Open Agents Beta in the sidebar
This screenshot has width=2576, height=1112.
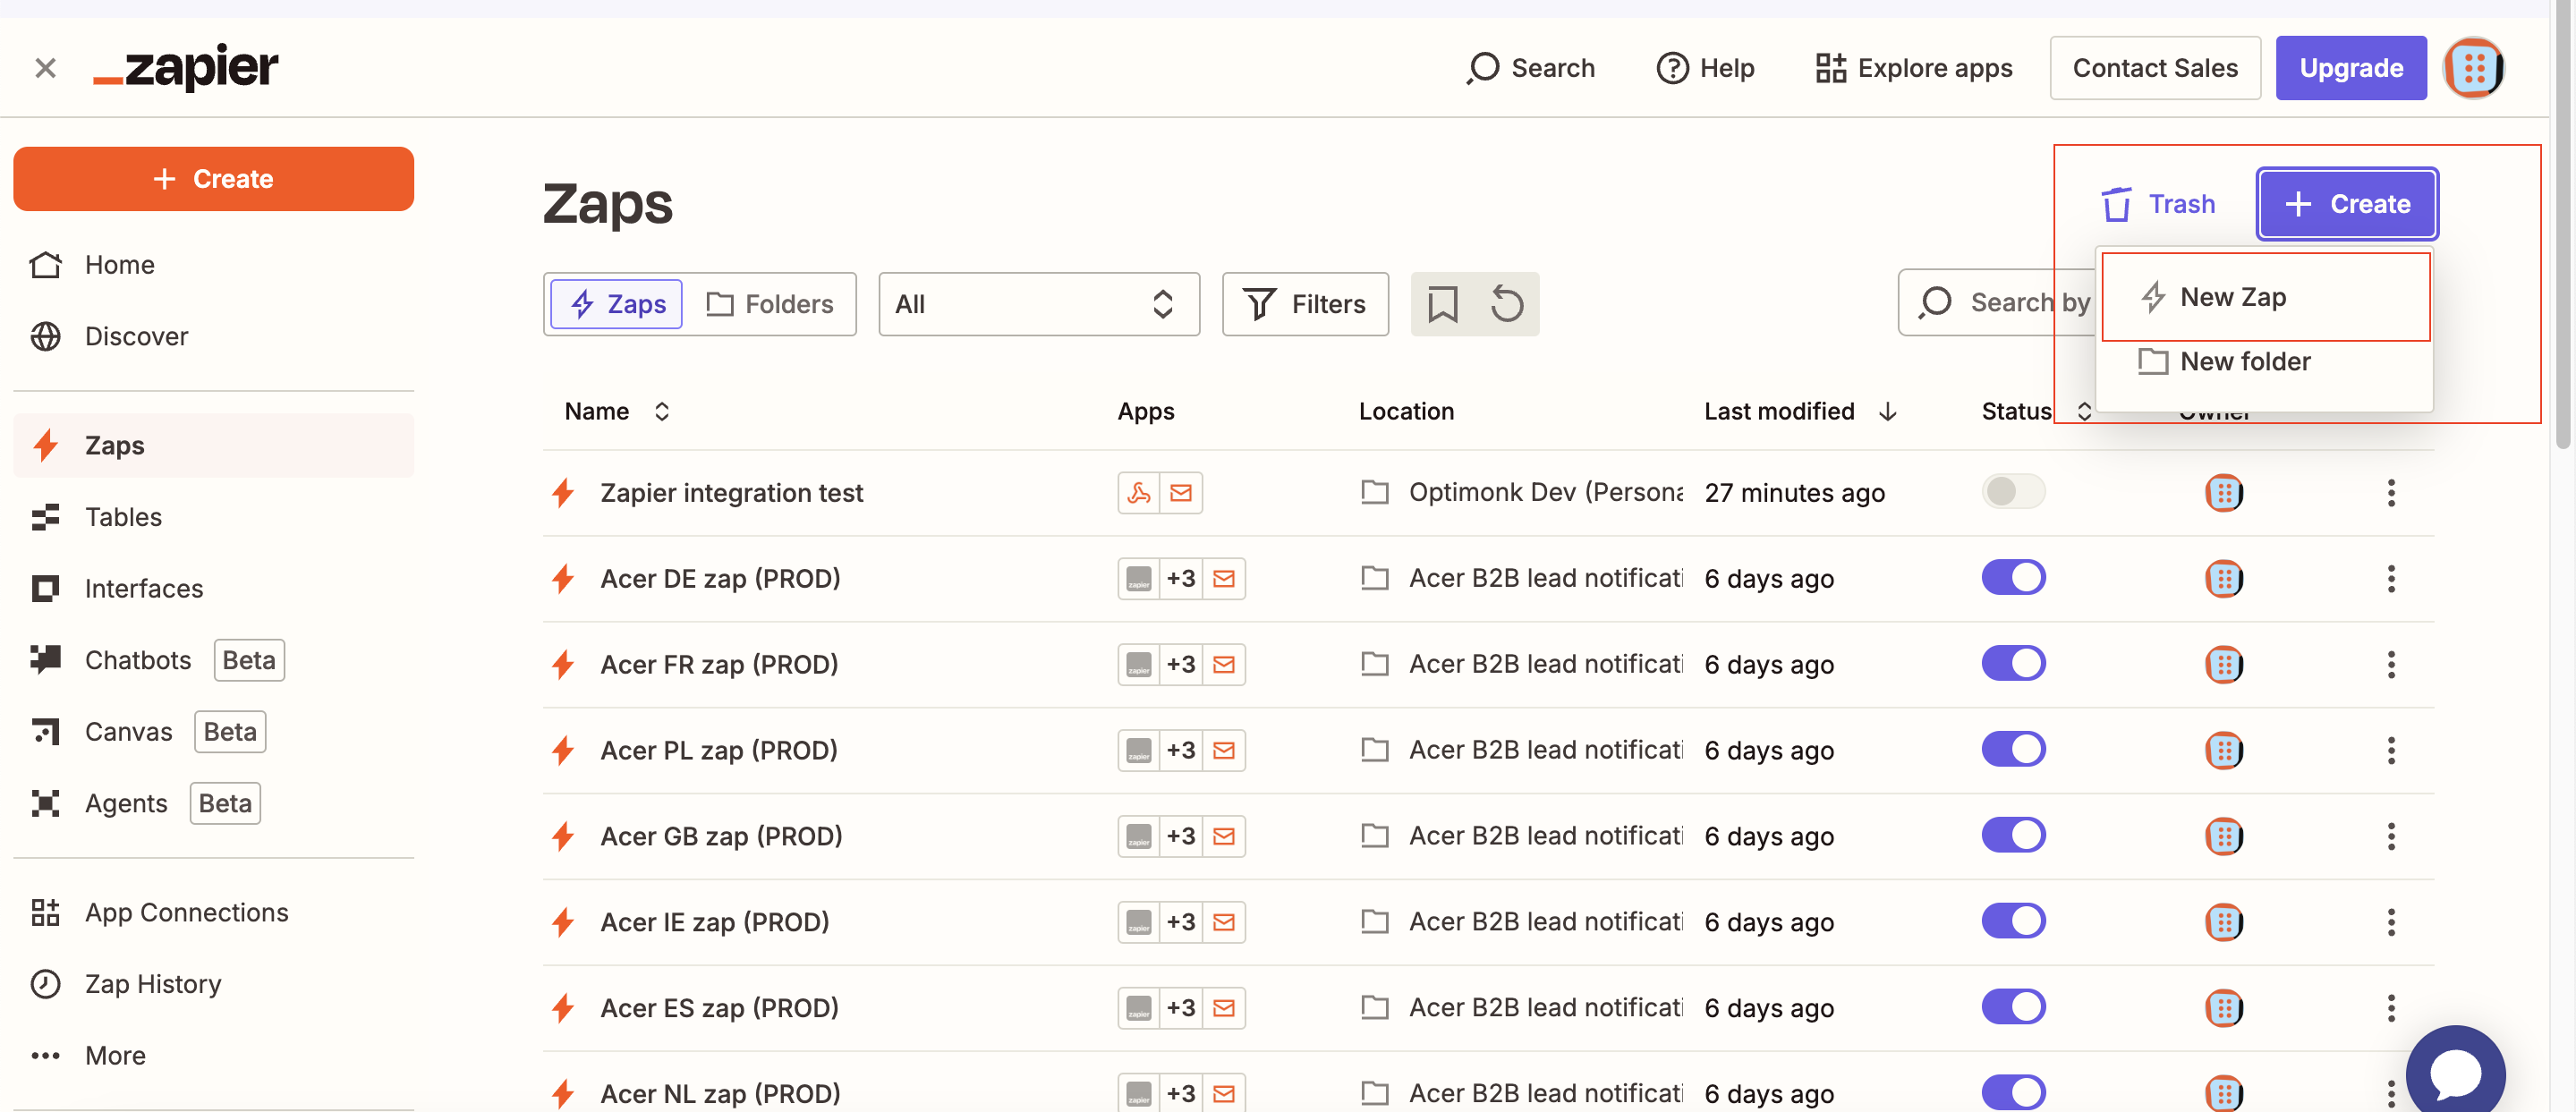213,804
